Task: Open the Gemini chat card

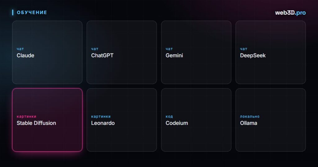Action: (196, 52)
